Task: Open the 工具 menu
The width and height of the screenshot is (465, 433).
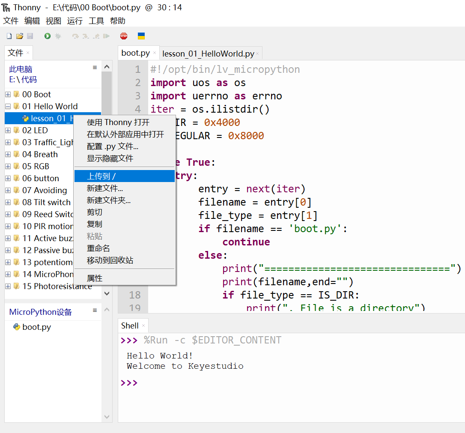Action: (96, 21)
